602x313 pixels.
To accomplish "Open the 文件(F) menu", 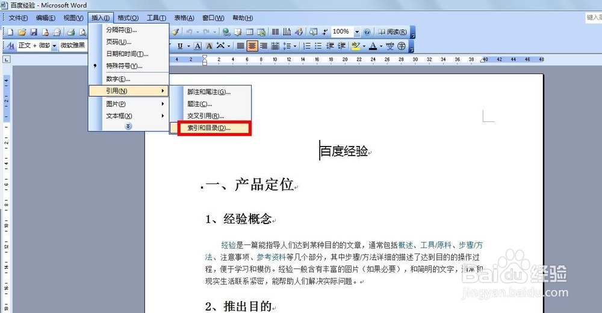I will point(18,18).
